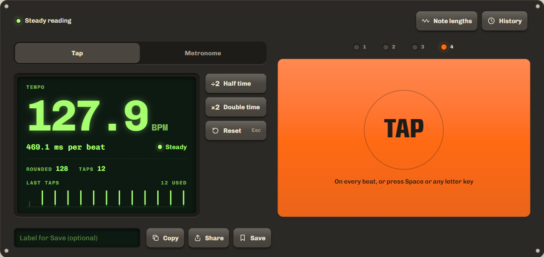This screenshot has width=544, height=257.
Task: Save the tempo reading
Action: tap(252, 238)
